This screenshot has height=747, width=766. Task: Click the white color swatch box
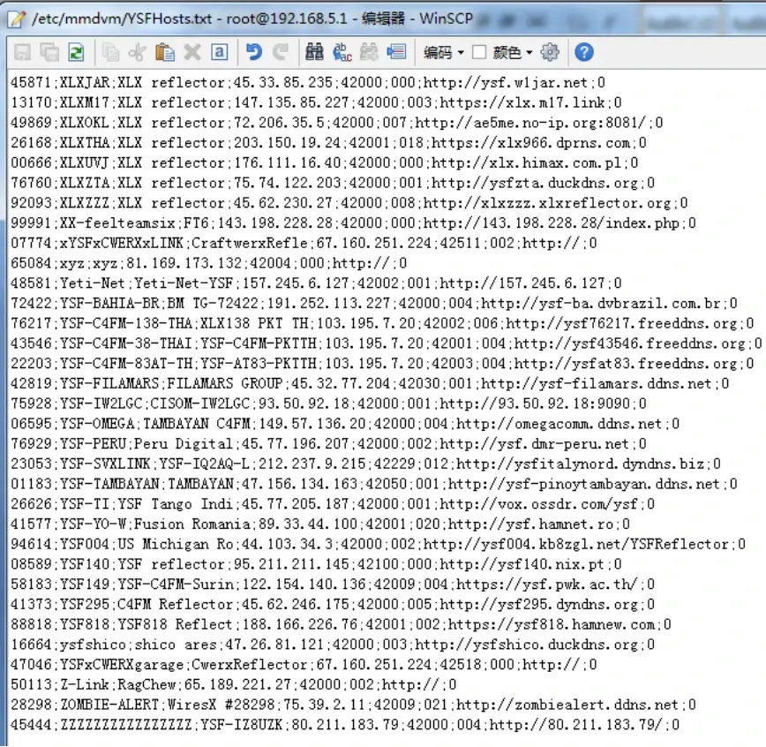click(478, 52)
